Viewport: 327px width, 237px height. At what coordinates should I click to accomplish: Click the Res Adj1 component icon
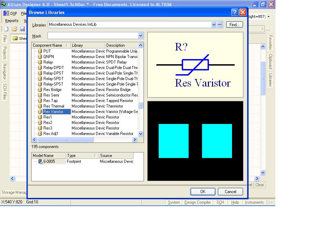tap(40, 134)
